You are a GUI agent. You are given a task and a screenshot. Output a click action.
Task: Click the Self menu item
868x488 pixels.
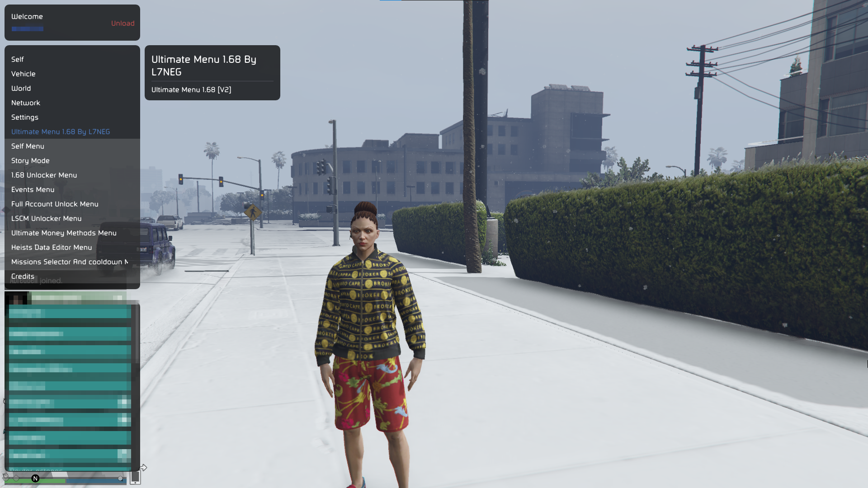17,59
